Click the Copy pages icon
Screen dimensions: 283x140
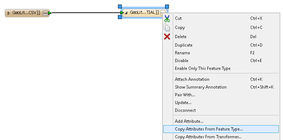[x=167, y=28]
